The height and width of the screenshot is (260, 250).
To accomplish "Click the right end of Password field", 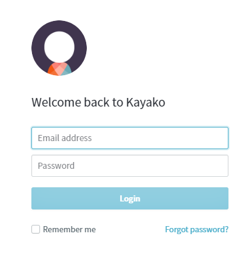I will tap(223, 166).
